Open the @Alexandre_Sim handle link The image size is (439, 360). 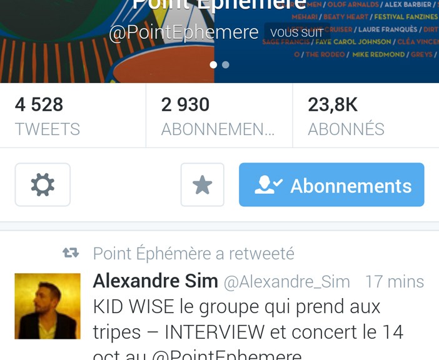click(x=287, y=282)
